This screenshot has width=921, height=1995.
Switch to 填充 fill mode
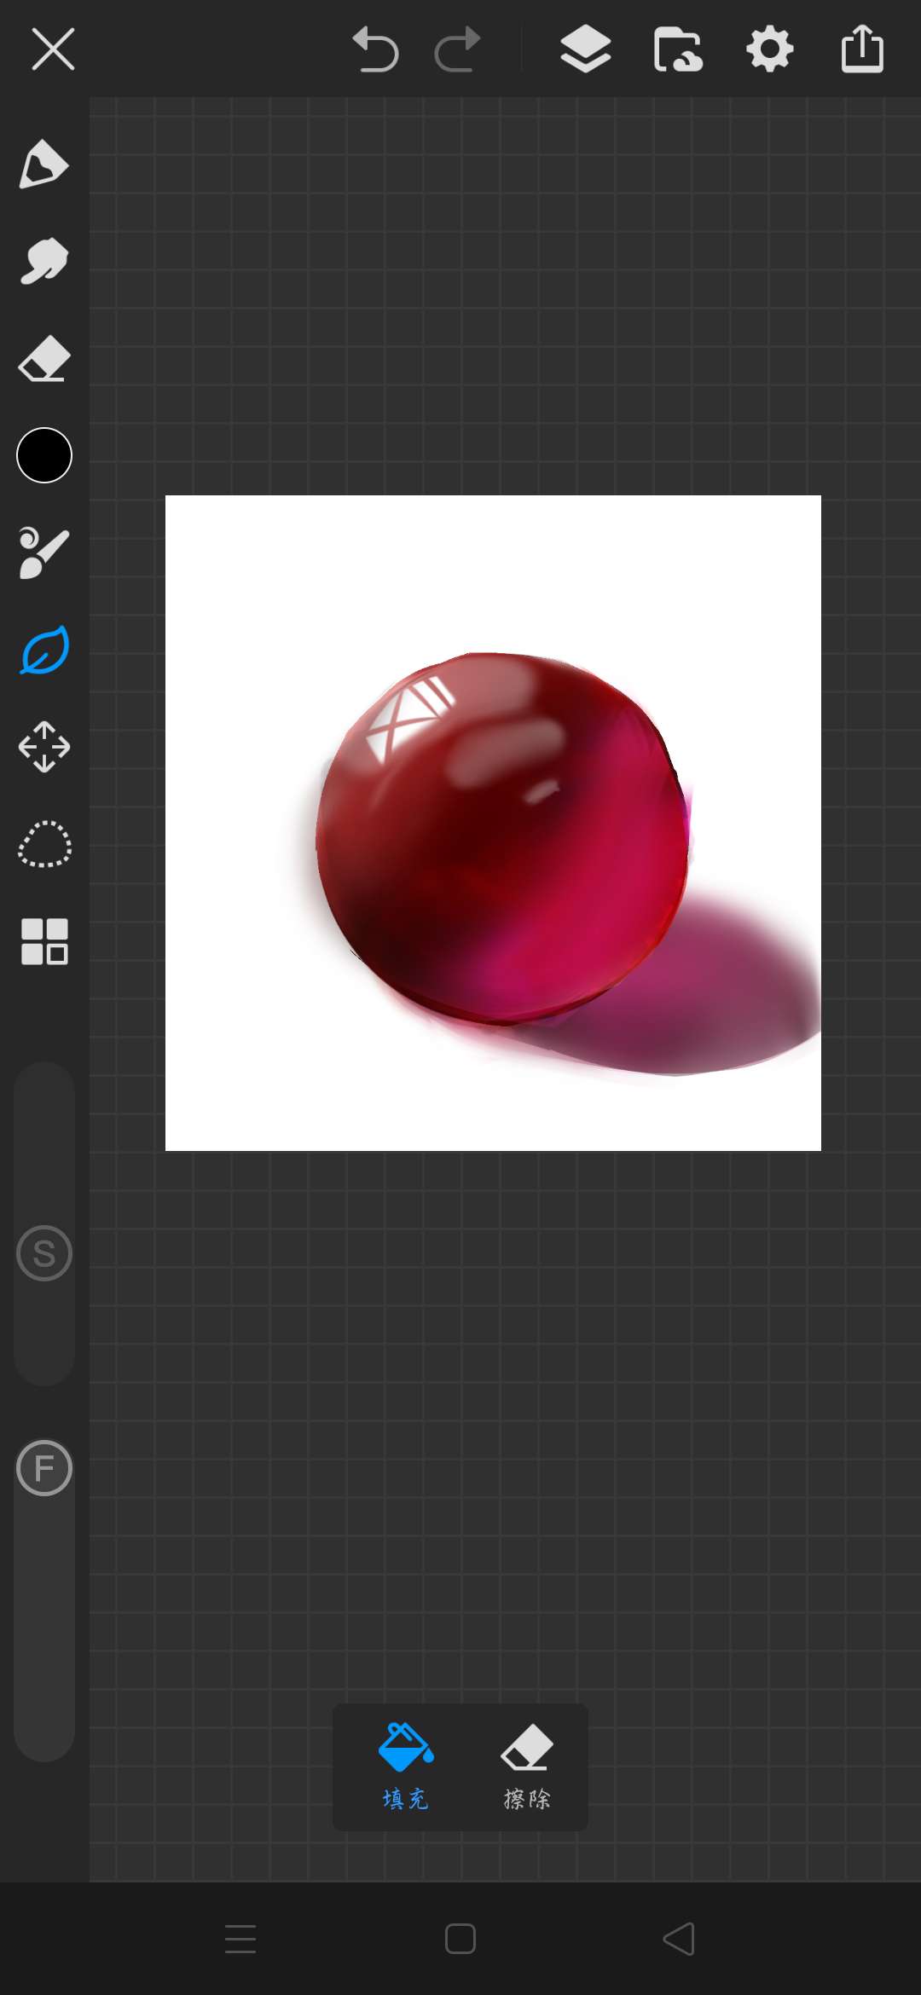[x=406, y=1767]
